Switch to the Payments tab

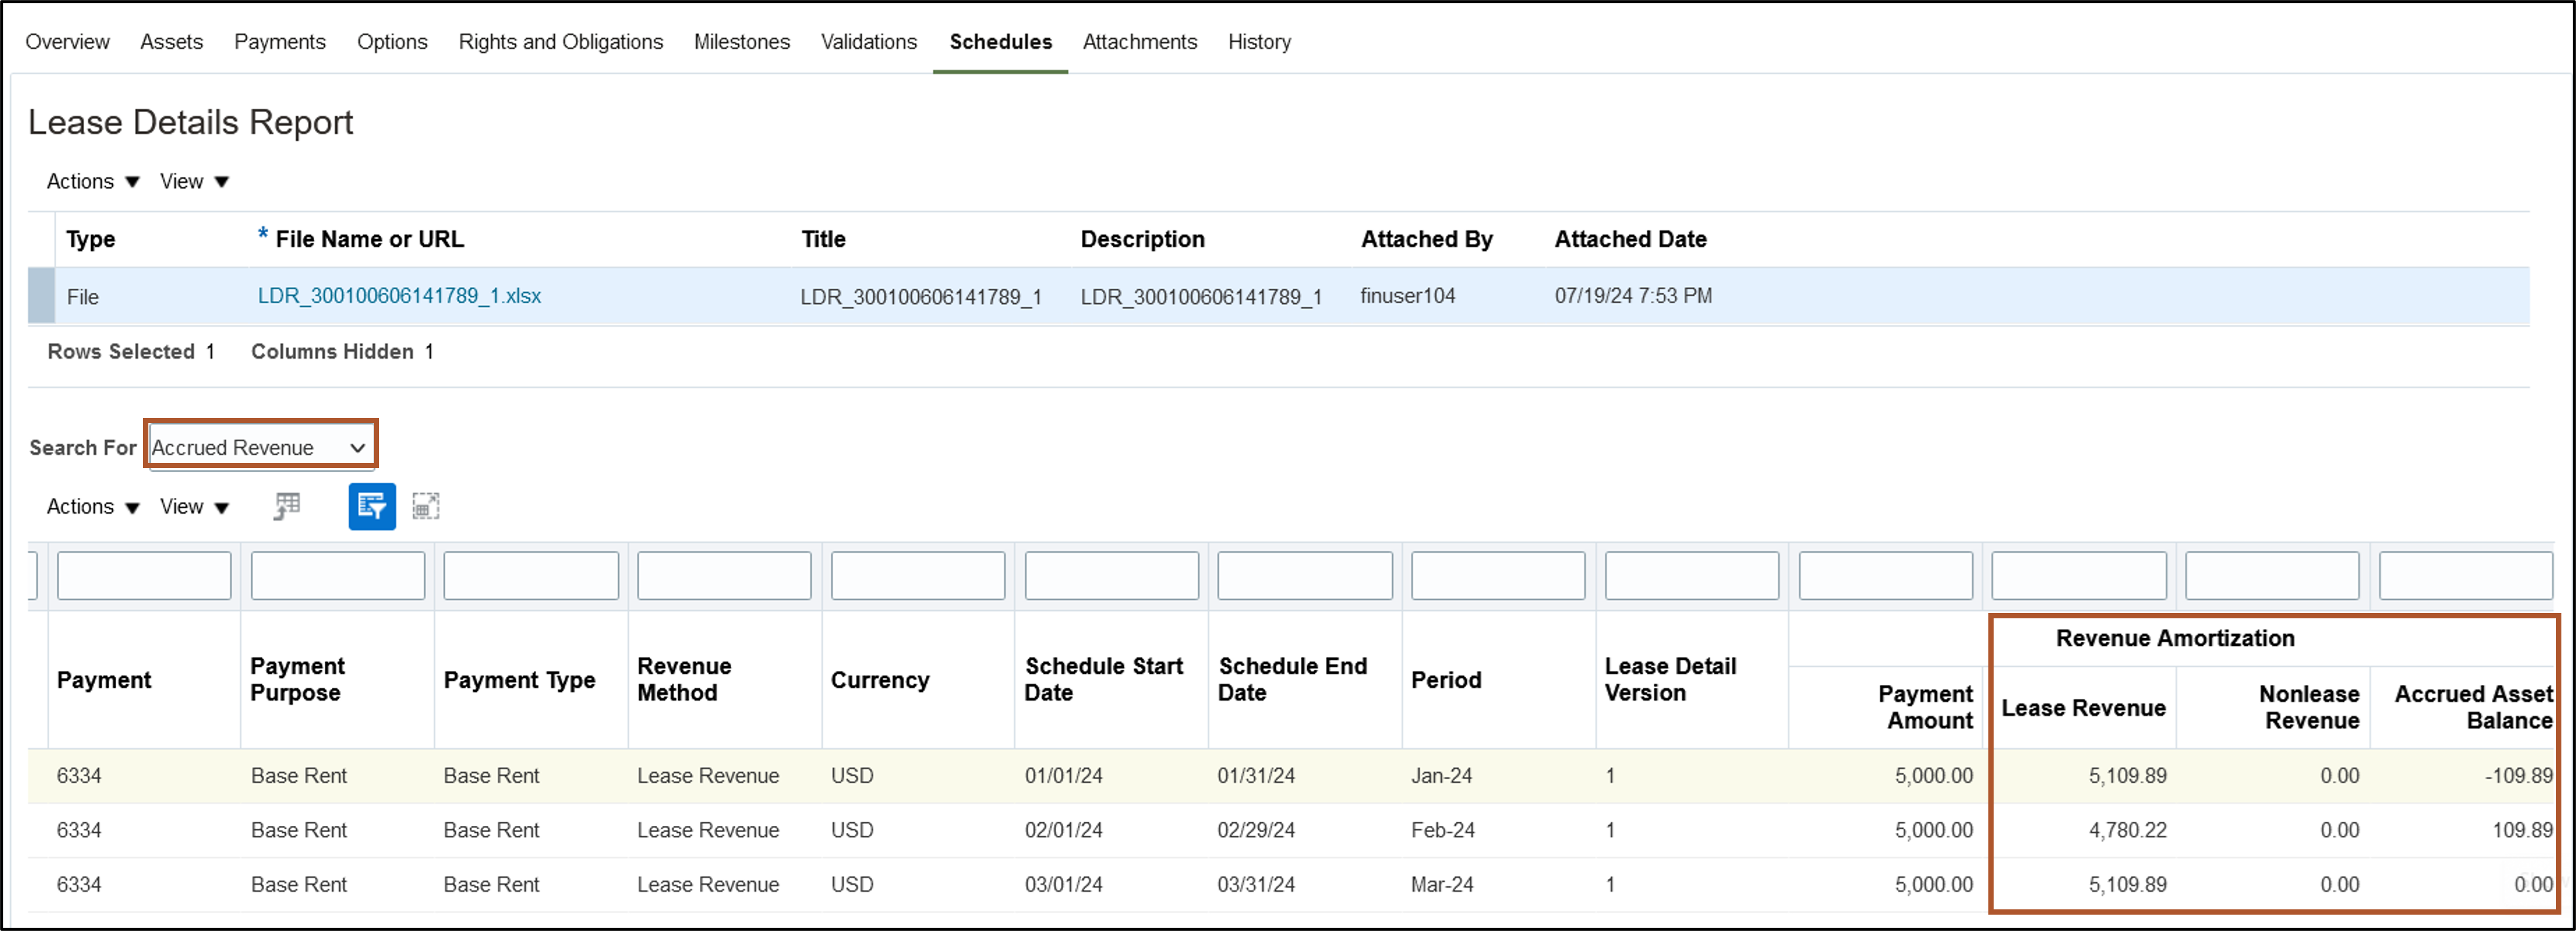pos(280,42)
